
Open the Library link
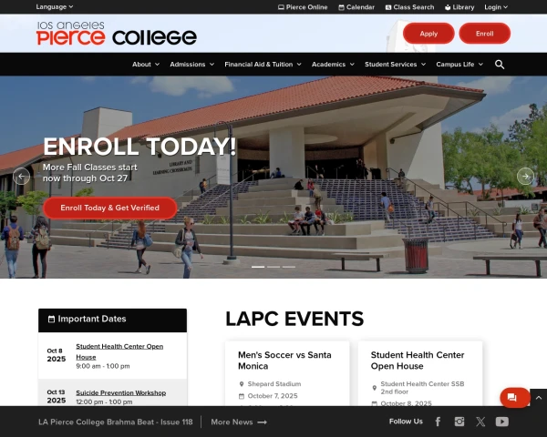click(x=459, y=7)
